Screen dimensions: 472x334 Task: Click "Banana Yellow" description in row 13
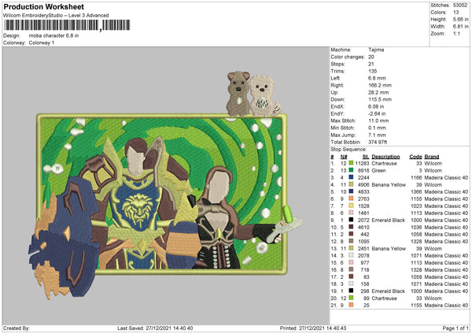click(x=389, y=249)
